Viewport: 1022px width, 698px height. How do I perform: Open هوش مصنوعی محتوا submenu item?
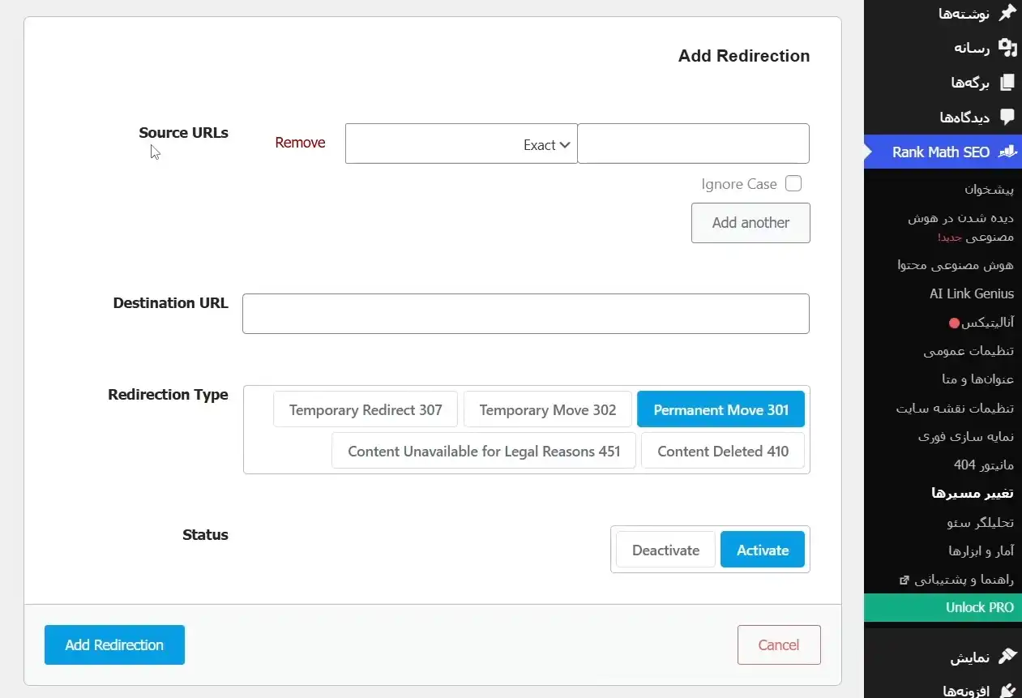tap(956, 265)
